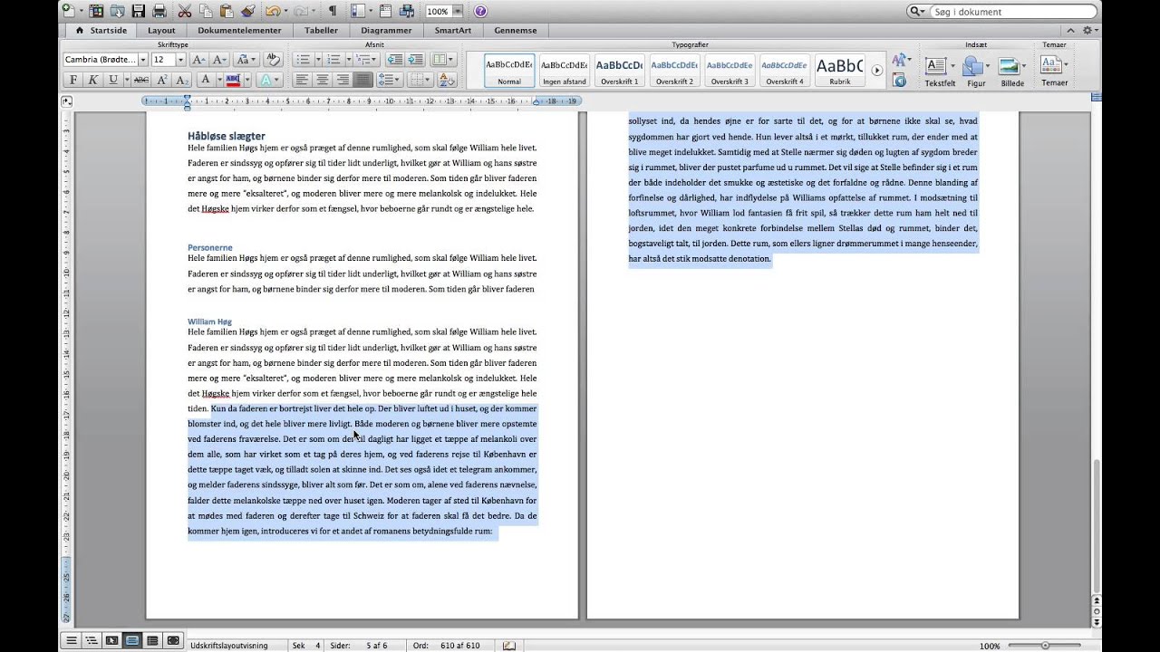Switch to the Gennemse tab
The width and height of the screenshot is (1160, 652).
point(516,30)
